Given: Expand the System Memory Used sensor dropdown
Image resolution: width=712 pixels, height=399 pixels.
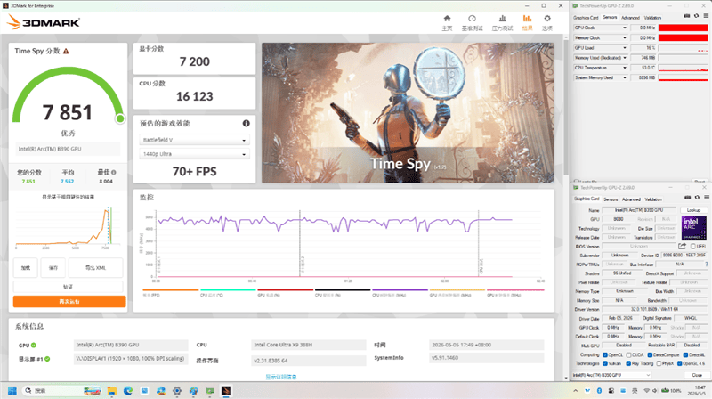Looking at the screenshot, I should coord(625,77).
